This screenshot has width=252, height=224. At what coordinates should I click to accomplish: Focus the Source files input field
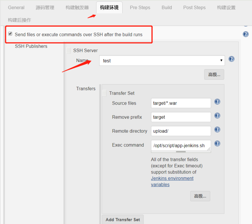181,103
